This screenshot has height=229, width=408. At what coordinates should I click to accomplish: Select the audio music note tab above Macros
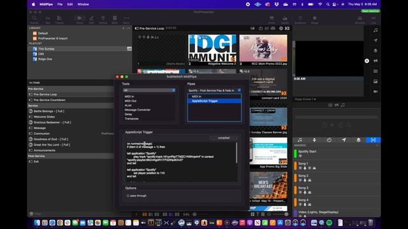[300, 140]
